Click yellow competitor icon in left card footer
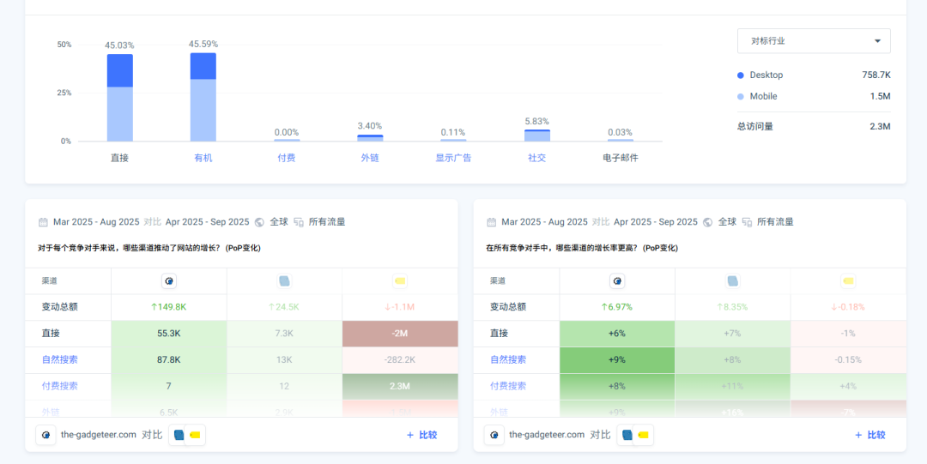 [x=195, y=435]
